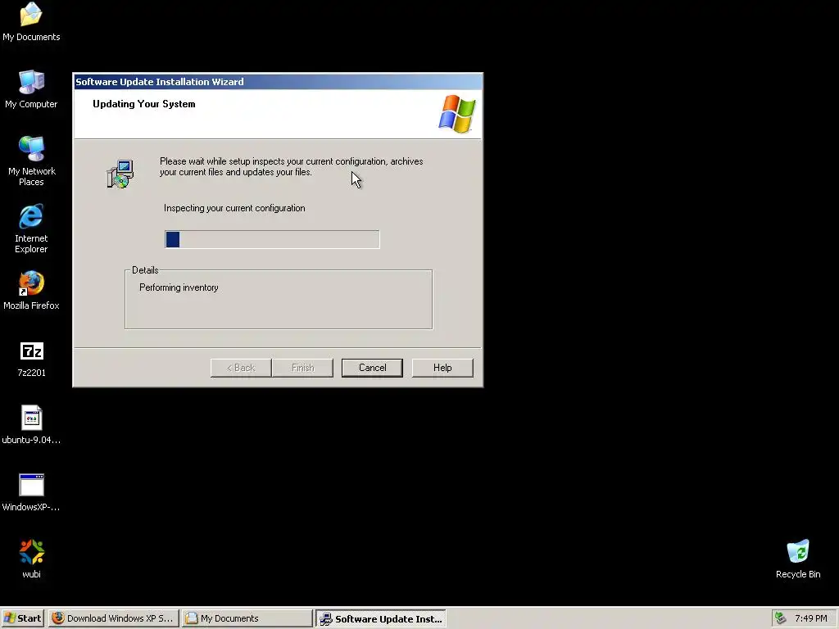Click the safely remove hardware tray icon

[x=781, y=618]
